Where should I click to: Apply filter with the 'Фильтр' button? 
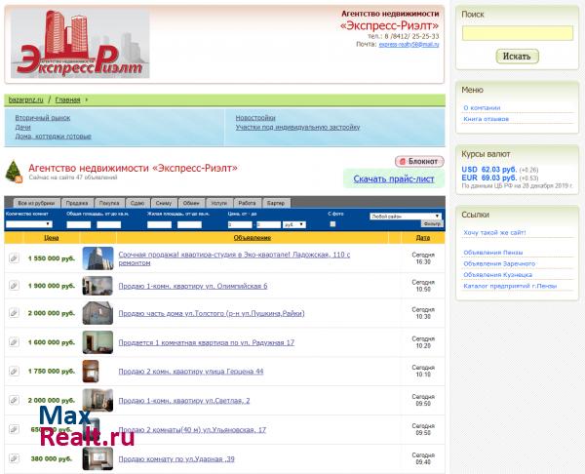pos(432,223)
